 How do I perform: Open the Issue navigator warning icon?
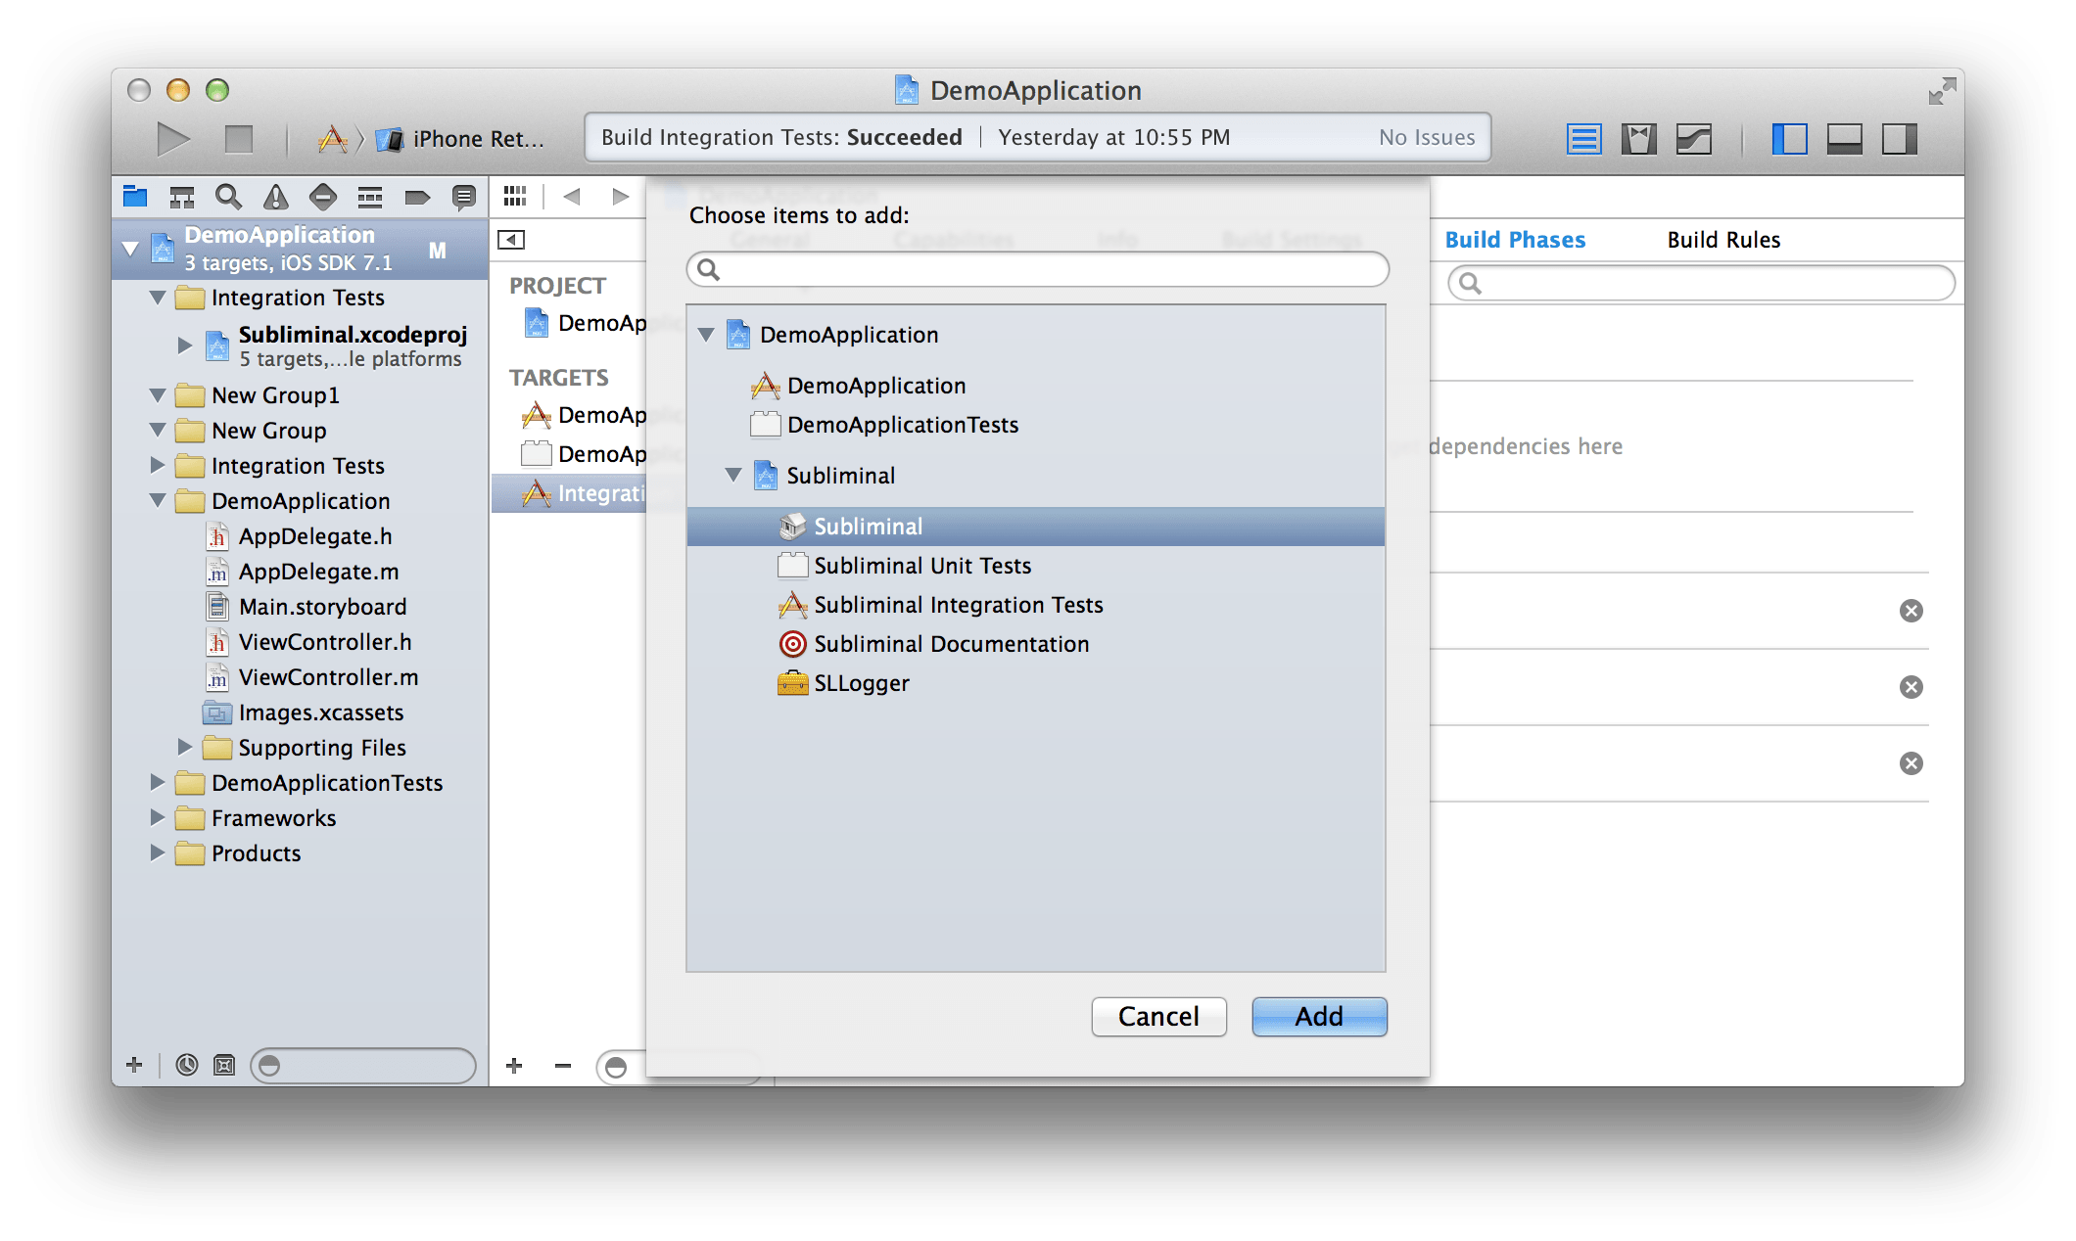(x=276, y=197)
